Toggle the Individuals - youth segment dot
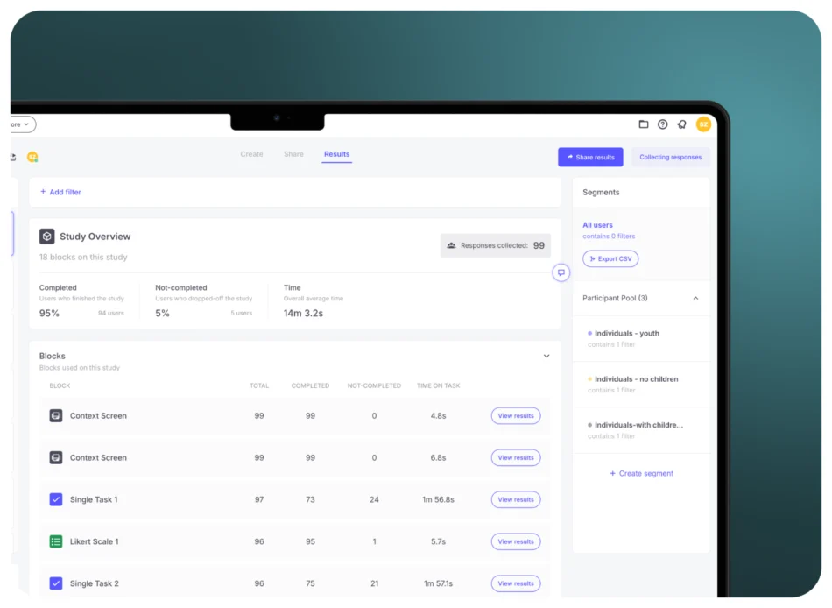Viewport: 832px width, 608px height. pyautogui.click(x=589, y=333)
